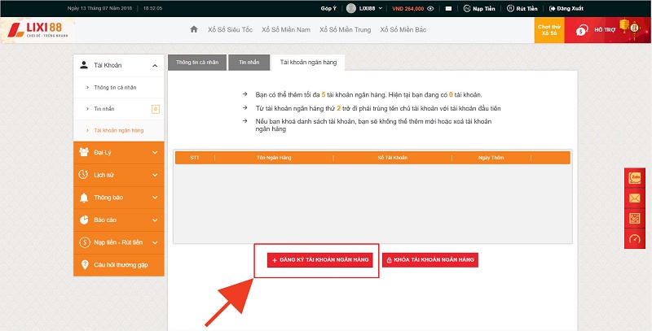Click Khóa Tài Khoản Ngân Hàng button
Viewport: 652px width, 331px height.
click(430, 259)
